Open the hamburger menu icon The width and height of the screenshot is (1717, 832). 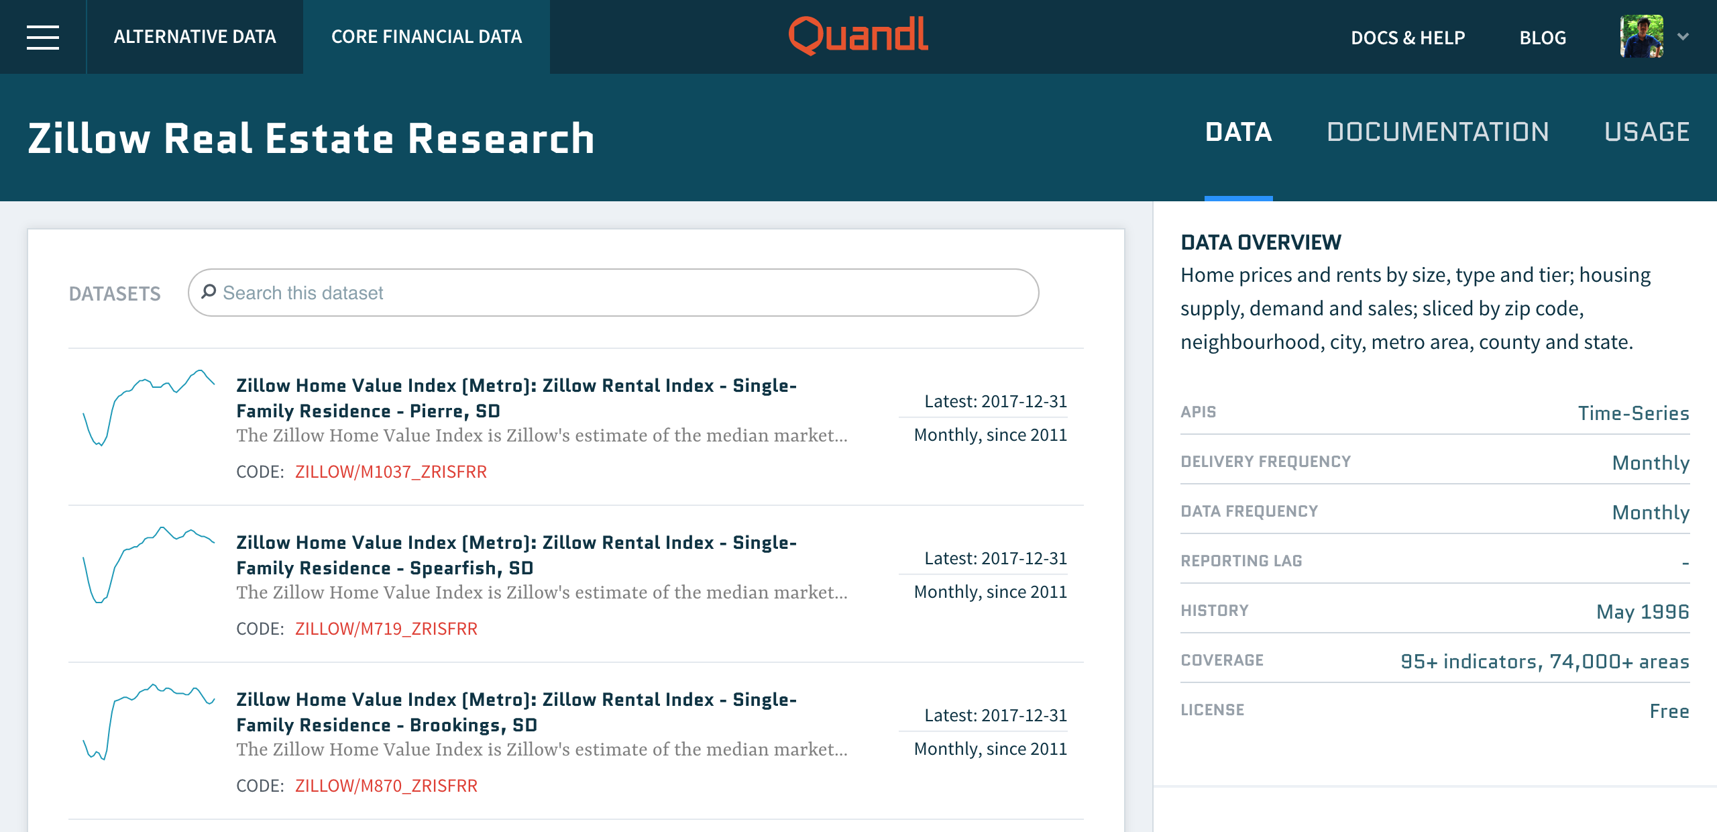tap(43, 37)
